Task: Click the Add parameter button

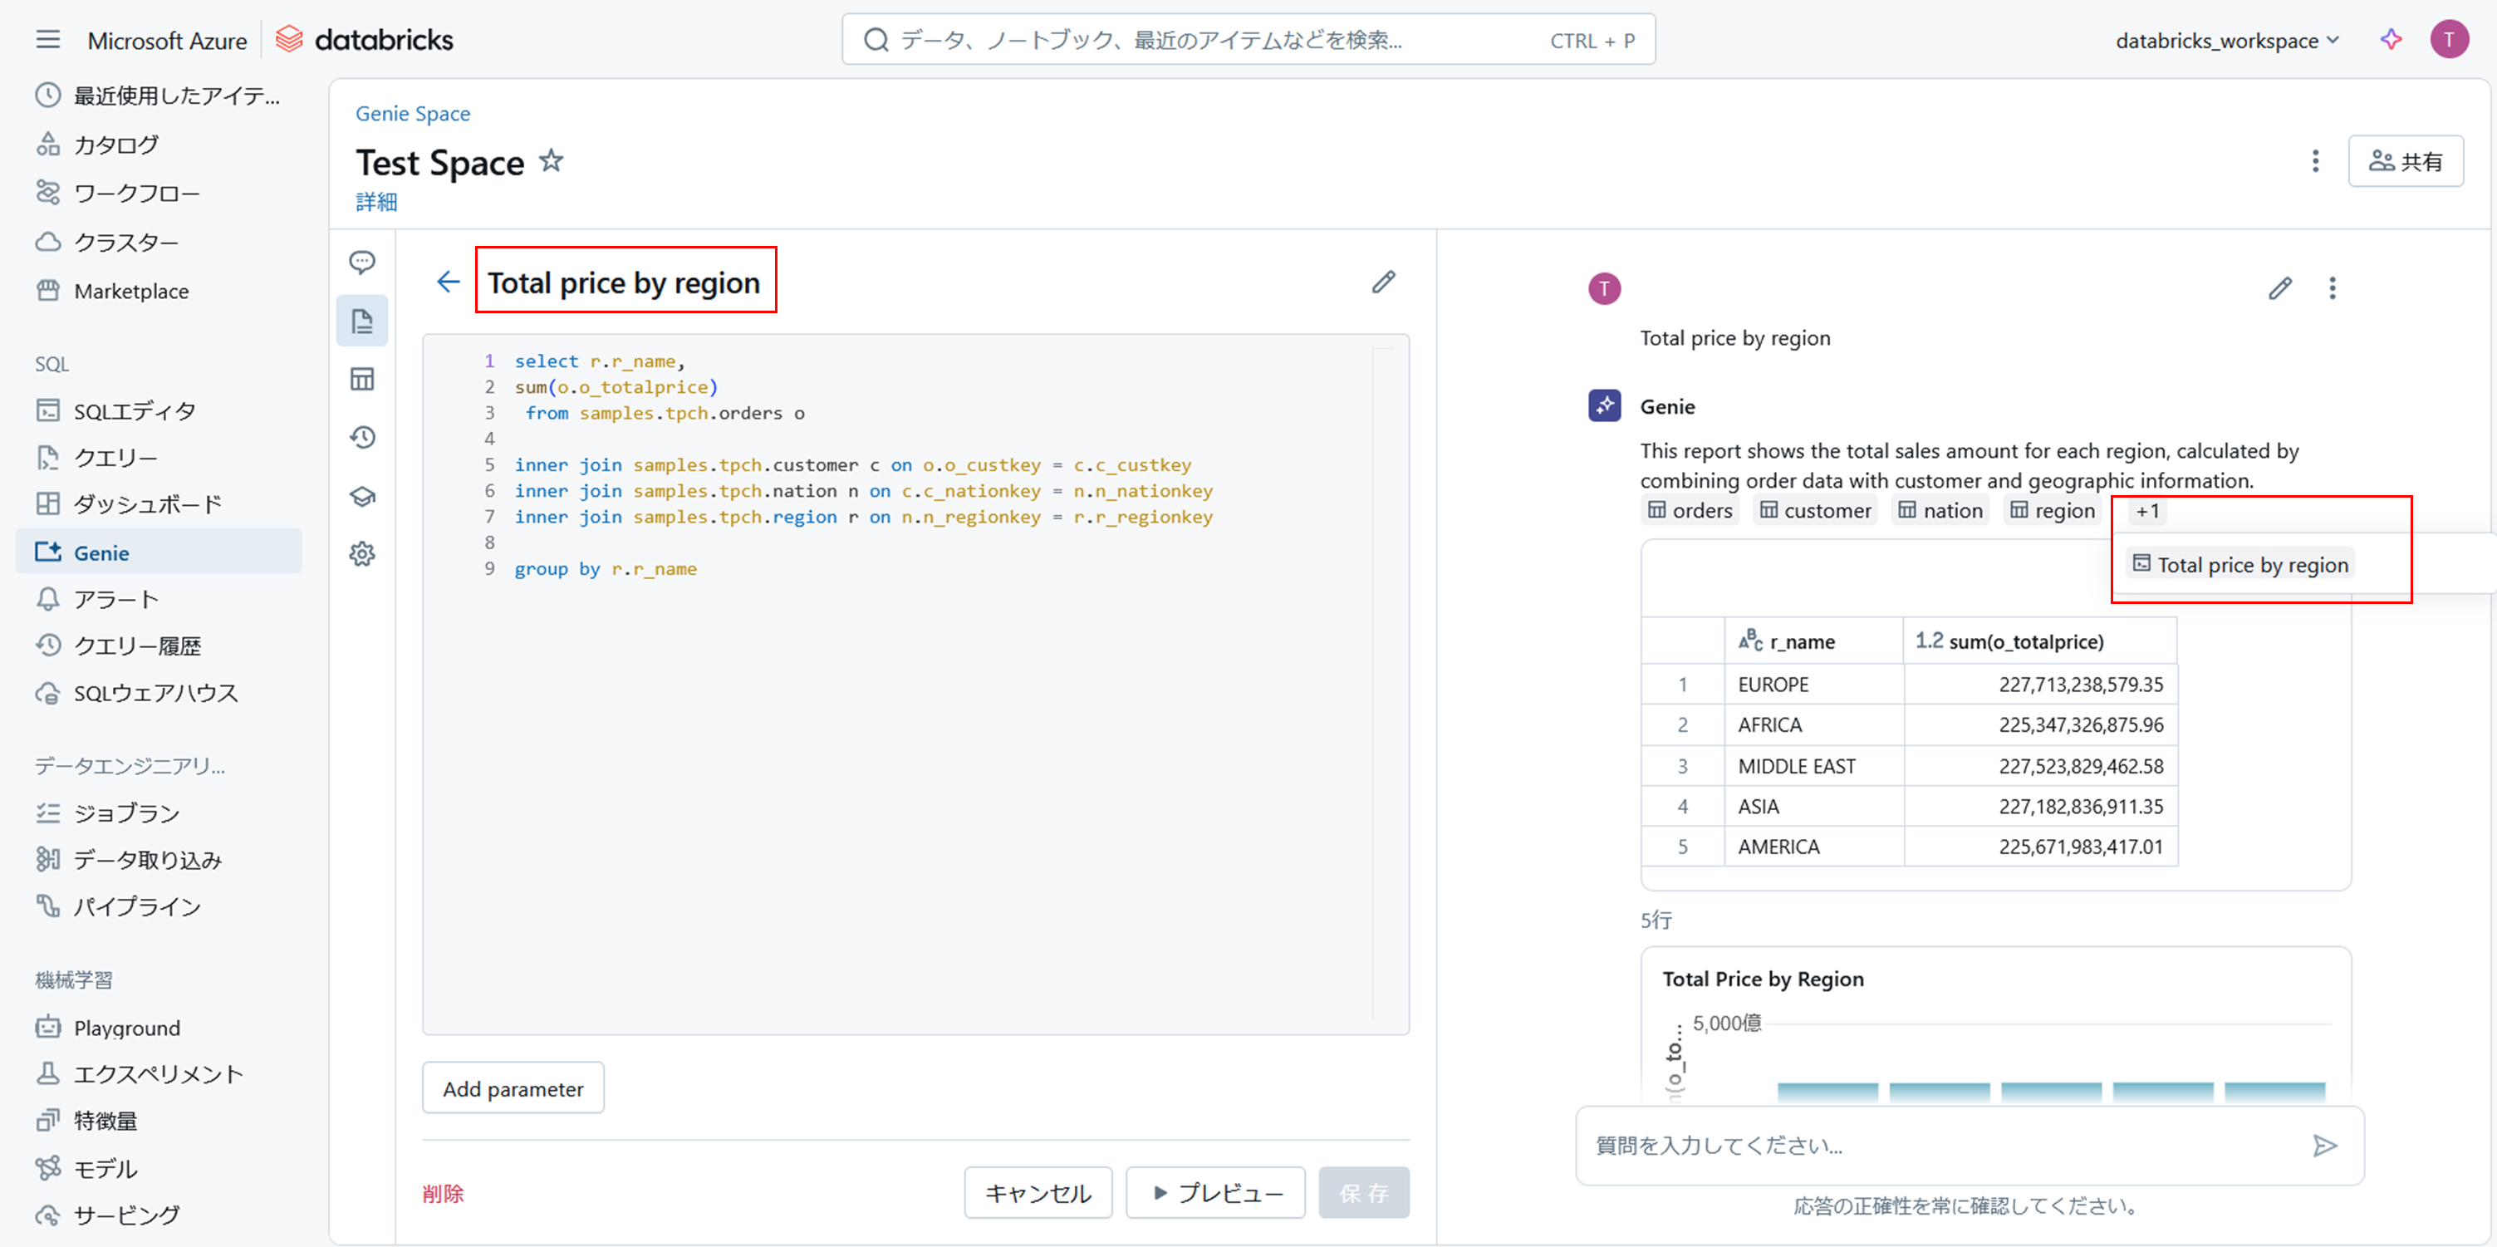Action: click(513, 1088)
